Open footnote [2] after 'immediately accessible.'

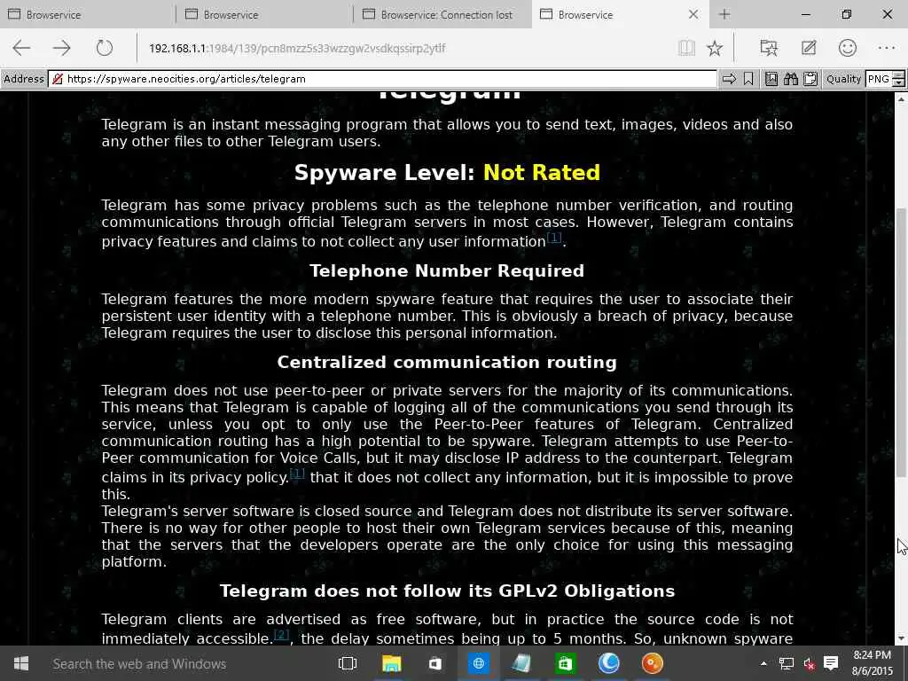click(281, 635)
